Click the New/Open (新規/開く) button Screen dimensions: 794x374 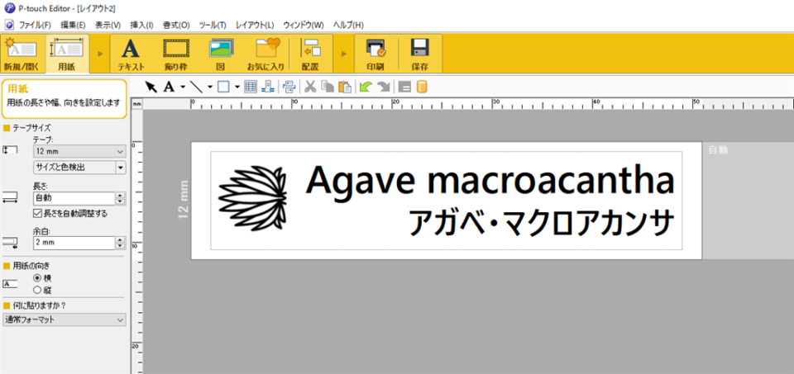point(22,54)
